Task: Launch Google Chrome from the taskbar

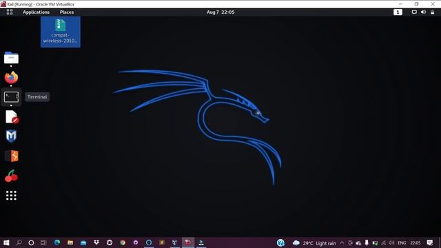Action: [x=123, y=242]
